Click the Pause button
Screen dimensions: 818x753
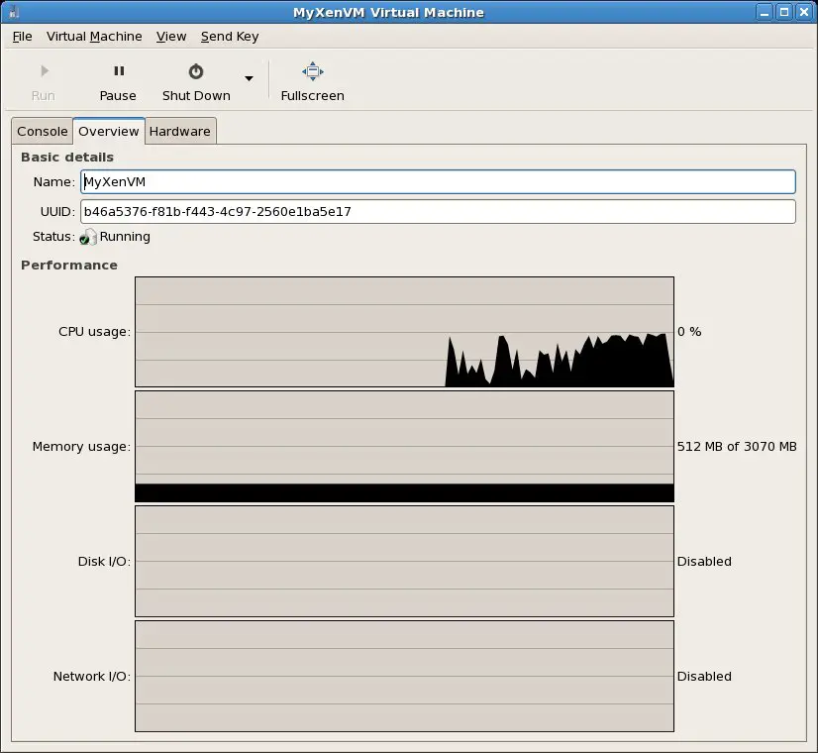click(118, 81)
